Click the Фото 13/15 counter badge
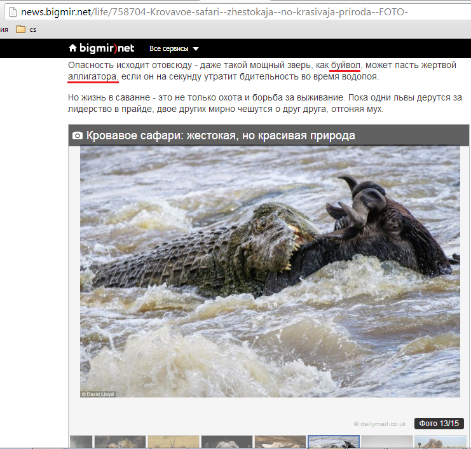 coord(439,424)
